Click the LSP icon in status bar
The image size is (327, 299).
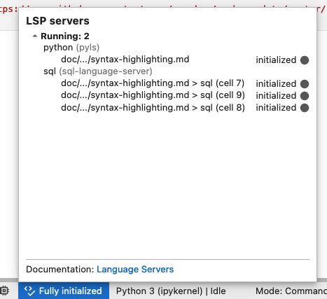point(29,291)
